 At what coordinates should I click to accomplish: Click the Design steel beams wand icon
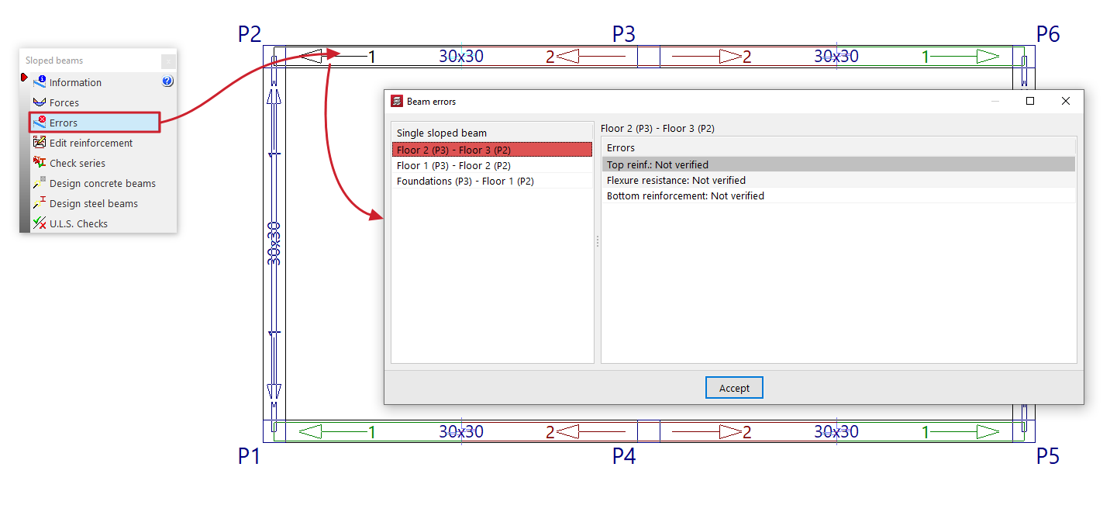[40, 202]
